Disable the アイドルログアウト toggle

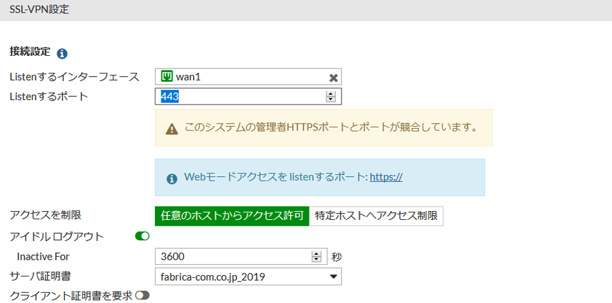[x=142, y=236]
